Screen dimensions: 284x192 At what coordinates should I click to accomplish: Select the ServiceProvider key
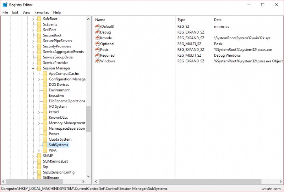(x=55, y=63)
